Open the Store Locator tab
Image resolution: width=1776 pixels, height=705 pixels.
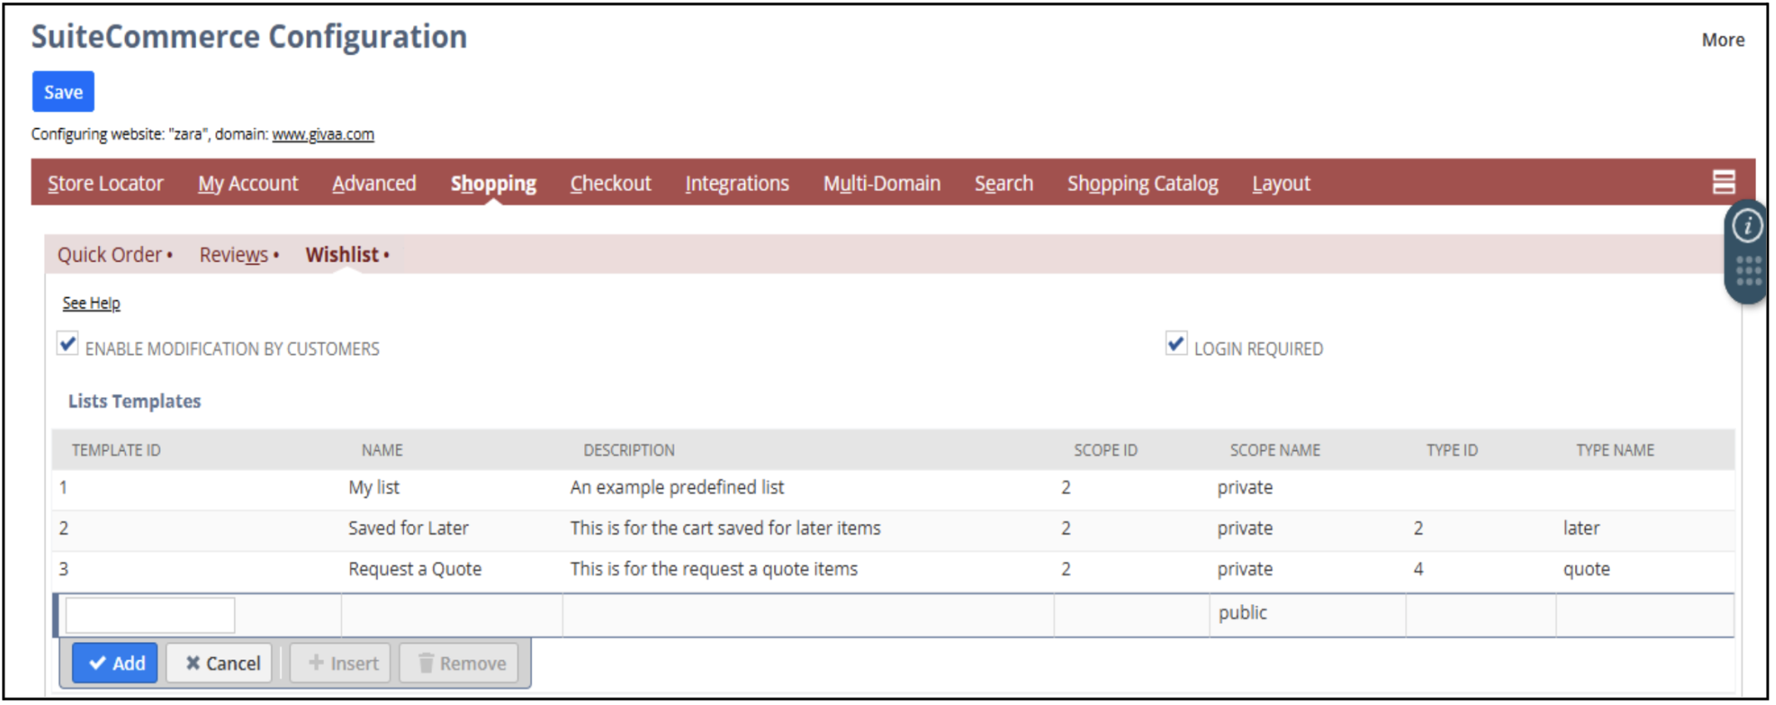pyautogui.click(x=105, y=184)
